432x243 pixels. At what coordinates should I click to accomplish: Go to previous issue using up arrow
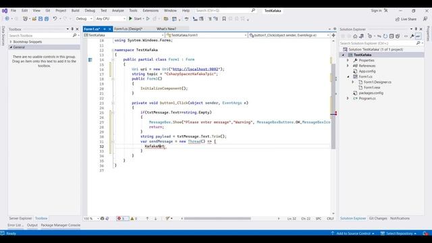click(147, 219)
